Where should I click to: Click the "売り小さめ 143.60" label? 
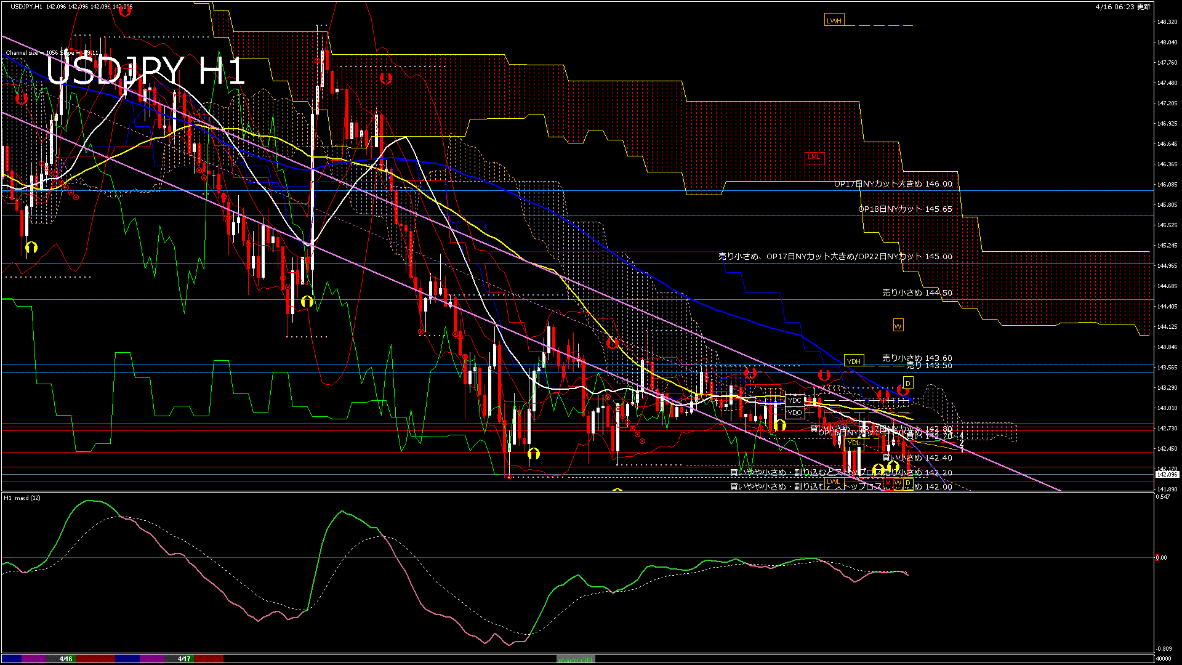[917, 358]
